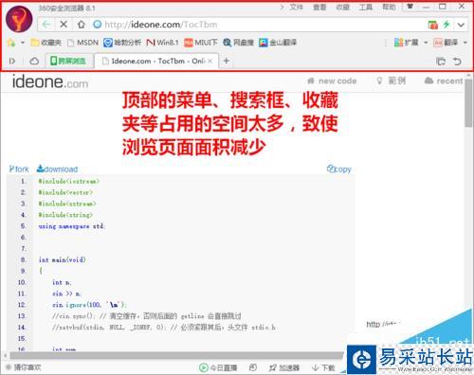Open the Win8.1 bookmark
This screenshot has height=375, width=474.
tap(162, 43)
